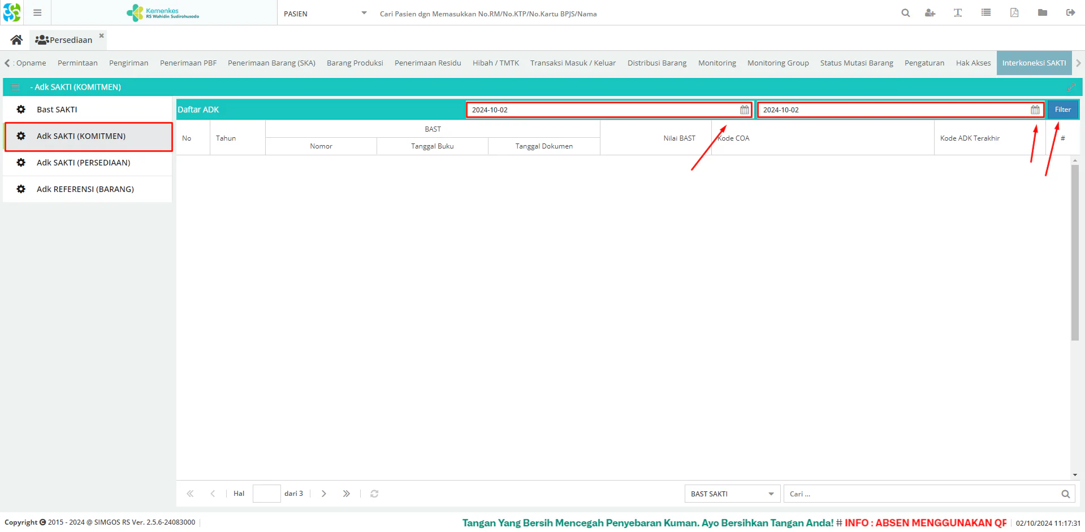This screenshot has height=532, width=1085.
Task: Expand tabs with right chevron arrow
Action: tap(1078, 63)
